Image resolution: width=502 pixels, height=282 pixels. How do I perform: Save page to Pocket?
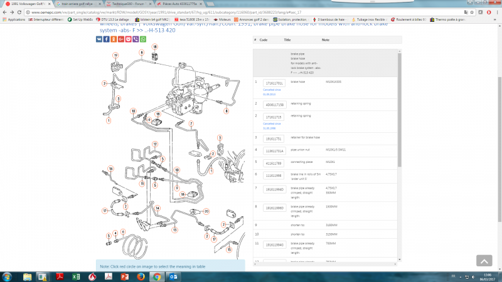click(129, 39)
